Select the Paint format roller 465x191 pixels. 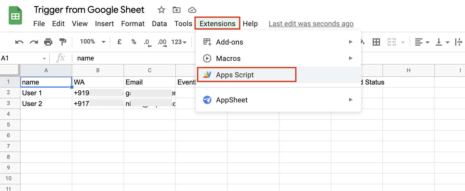[x=63, y=42]
